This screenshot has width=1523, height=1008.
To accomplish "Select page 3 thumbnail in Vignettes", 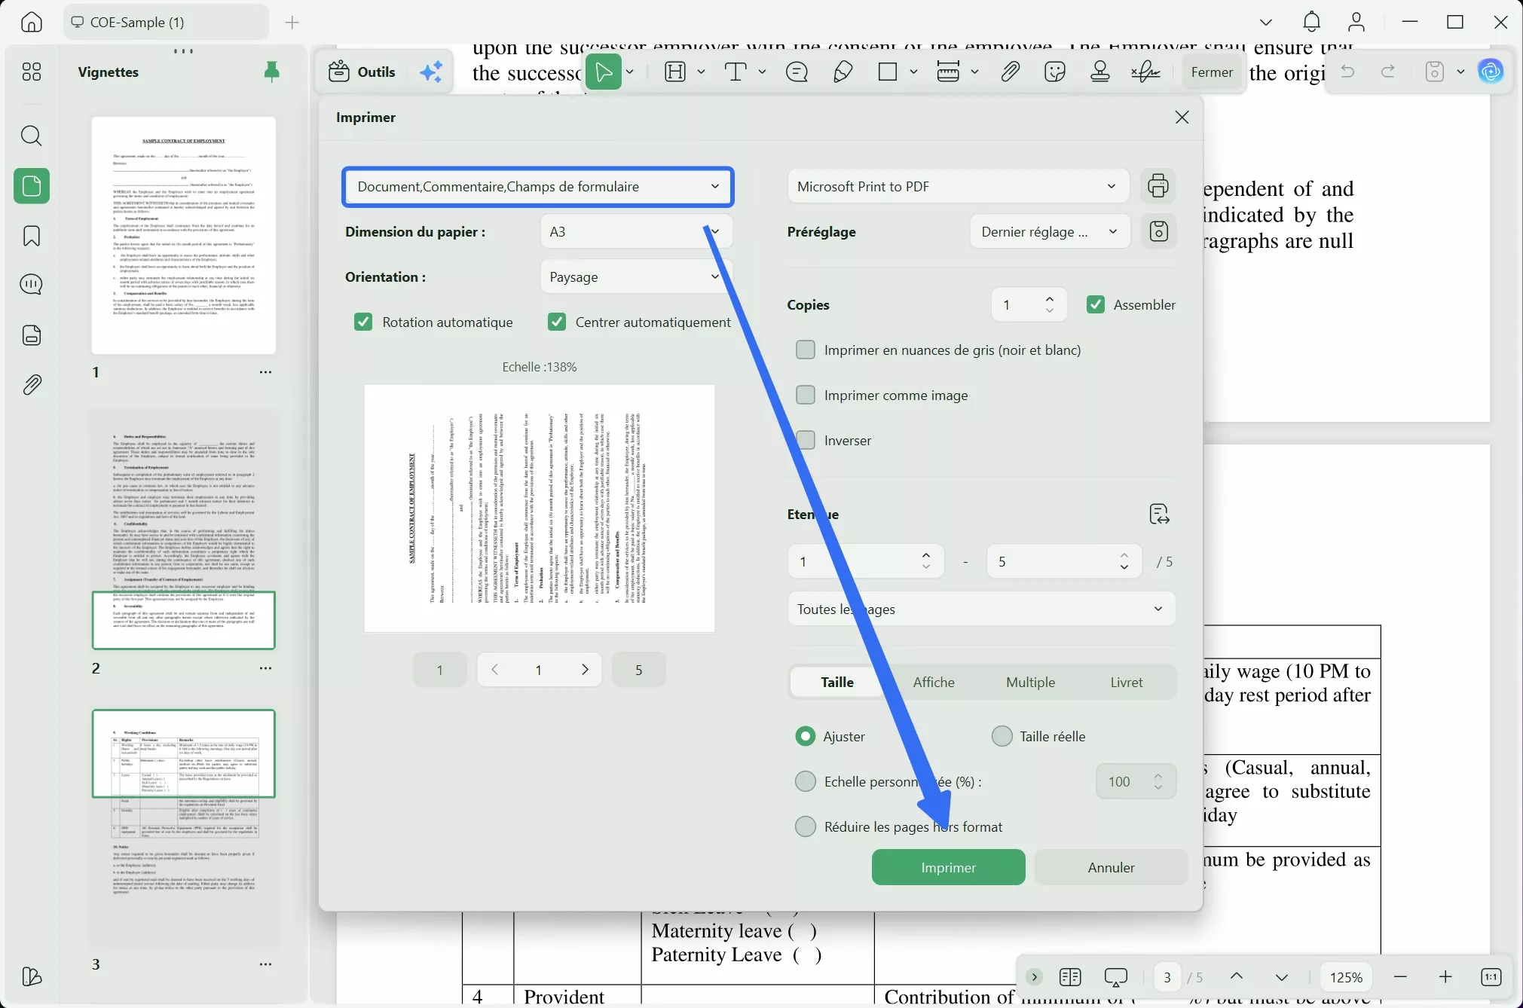I will coord(184,829).
